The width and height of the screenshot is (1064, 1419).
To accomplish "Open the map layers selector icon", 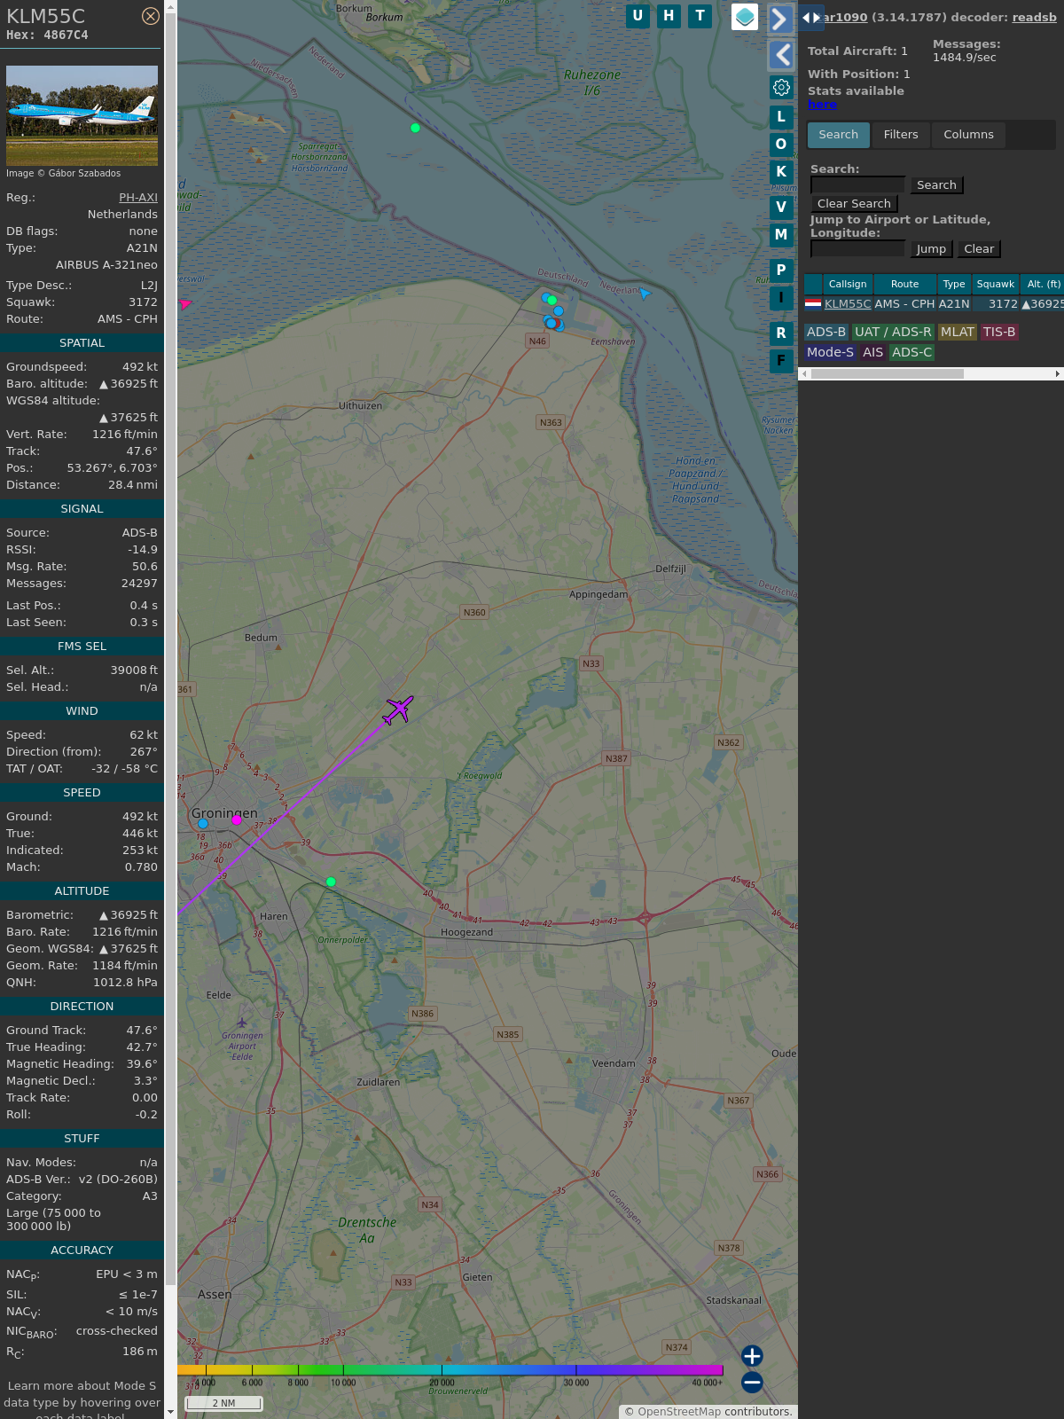I will tap(745, 17).
